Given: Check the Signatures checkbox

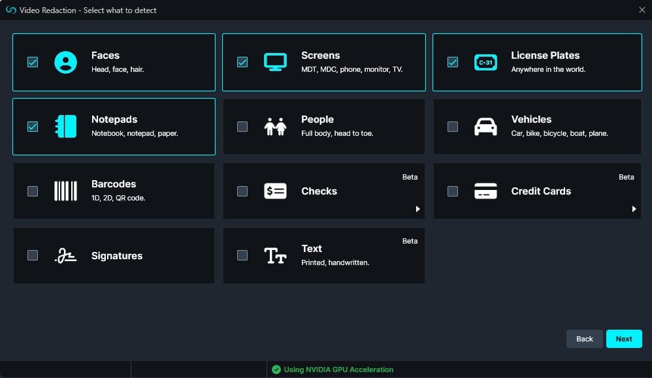Looking at the screenshot, I should click(x=33, y=255).
